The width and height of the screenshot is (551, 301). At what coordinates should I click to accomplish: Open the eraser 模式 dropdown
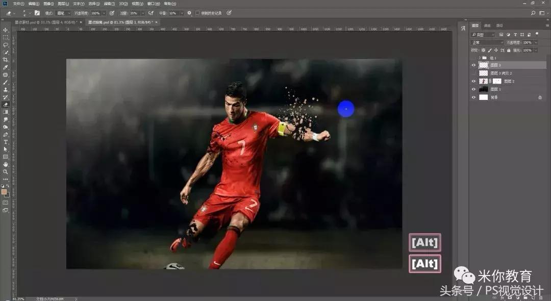click(64, 13)
